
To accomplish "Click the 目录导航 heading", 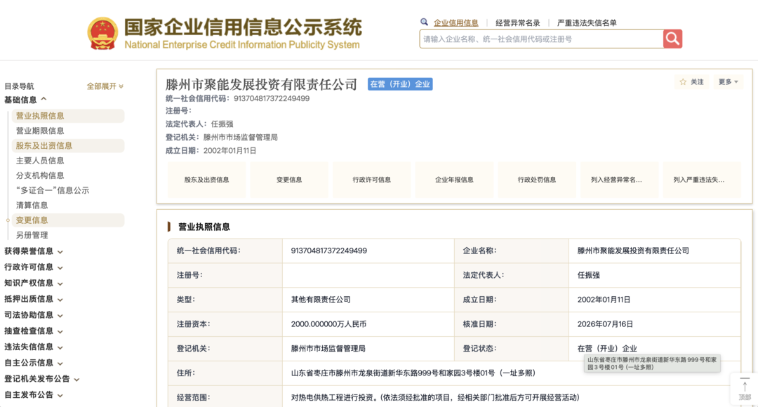I will (20, 86).
